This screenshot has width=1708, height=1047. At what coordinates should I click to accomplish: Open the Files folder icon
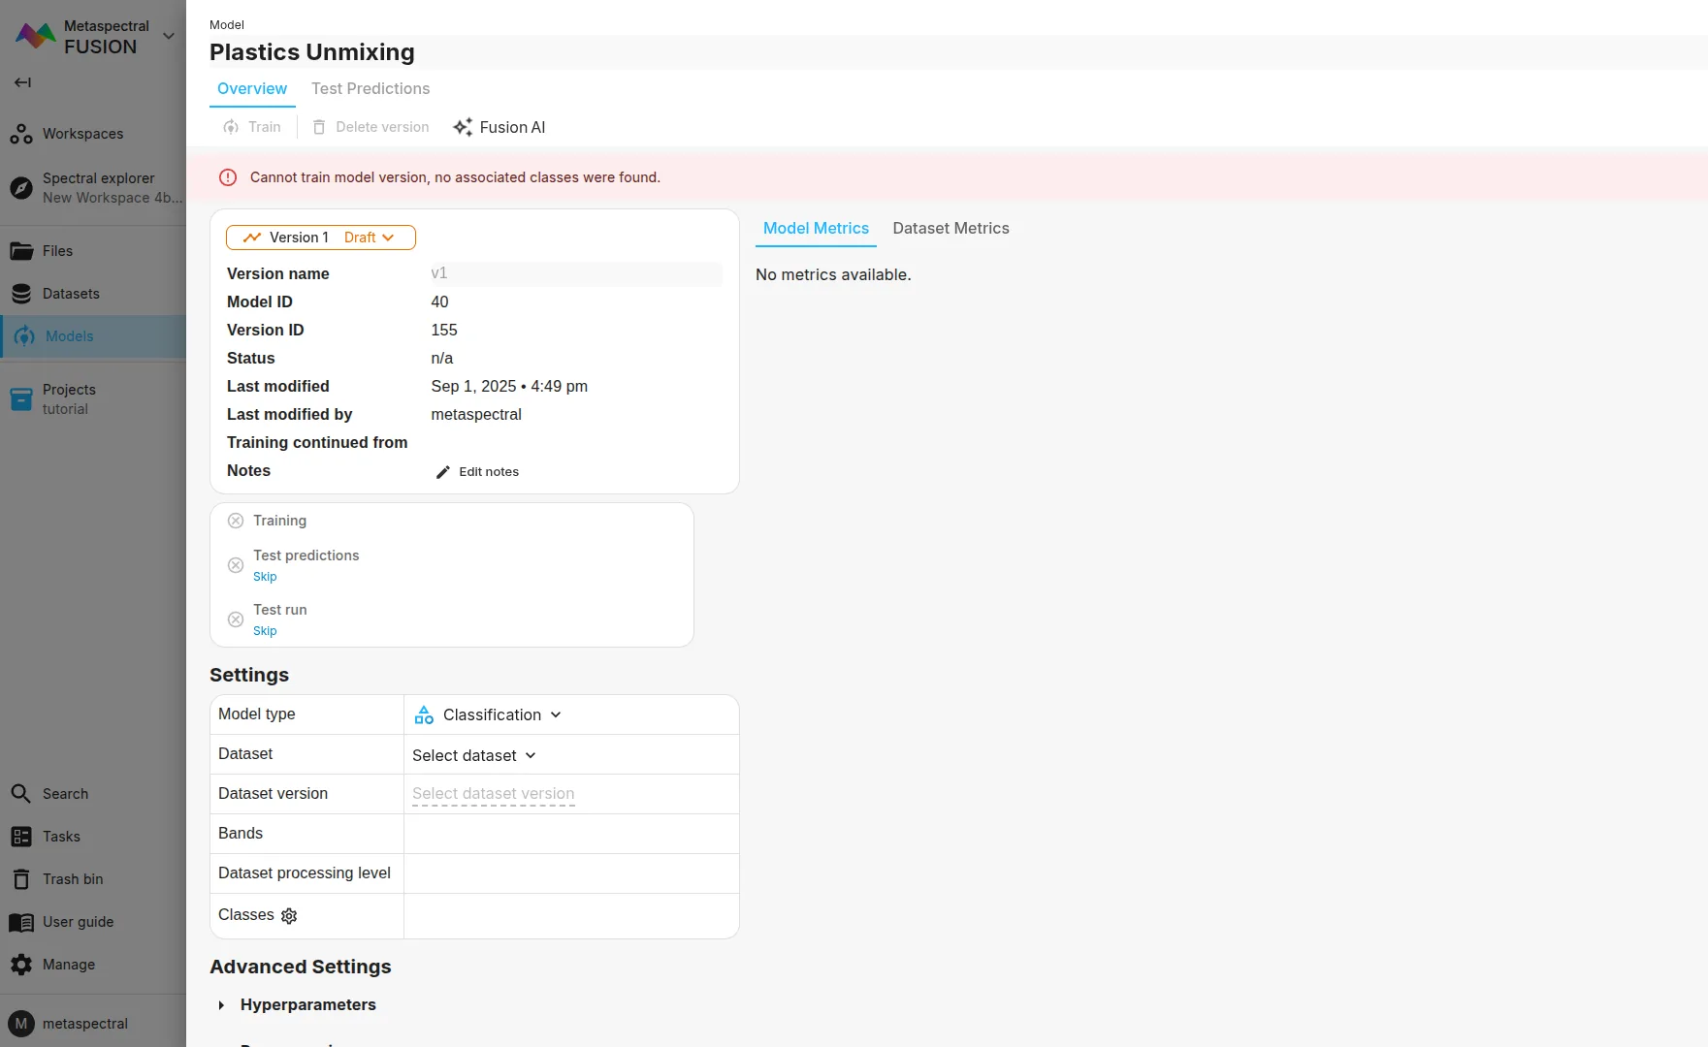pyautogui.click(x=21, y=251)
